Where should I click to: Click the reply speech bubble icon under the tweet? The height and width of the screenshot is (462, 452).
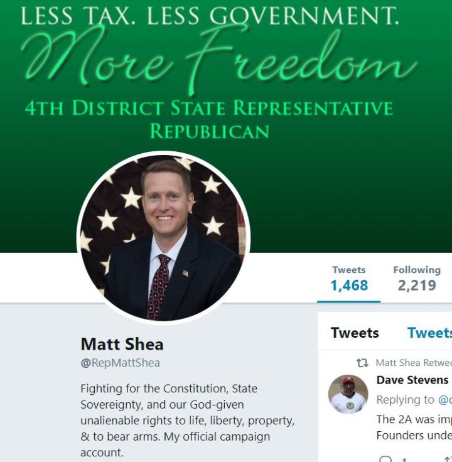pyautogui.click(x=385, y=459)
